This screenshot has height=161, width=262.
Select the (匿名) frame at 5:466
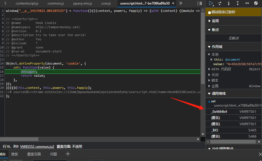[x=233, y=136]
